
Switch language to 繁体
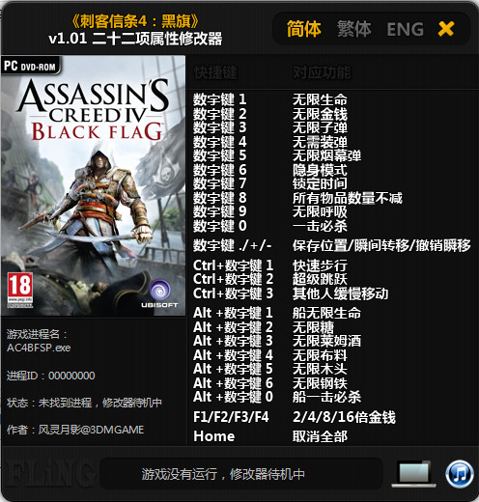(354, 29)
